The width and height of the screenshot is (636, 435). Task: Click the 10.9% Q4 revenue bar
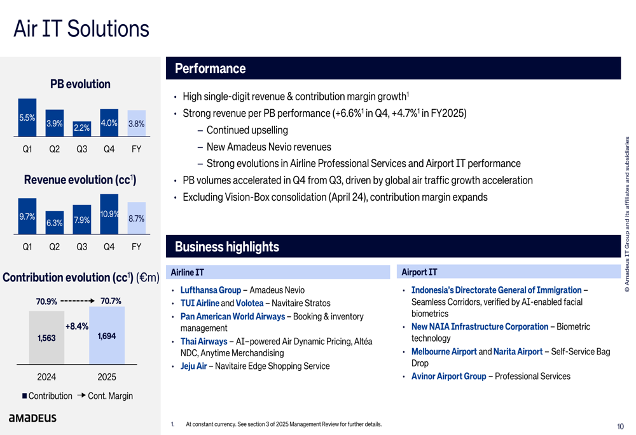(x=109, y=214)
